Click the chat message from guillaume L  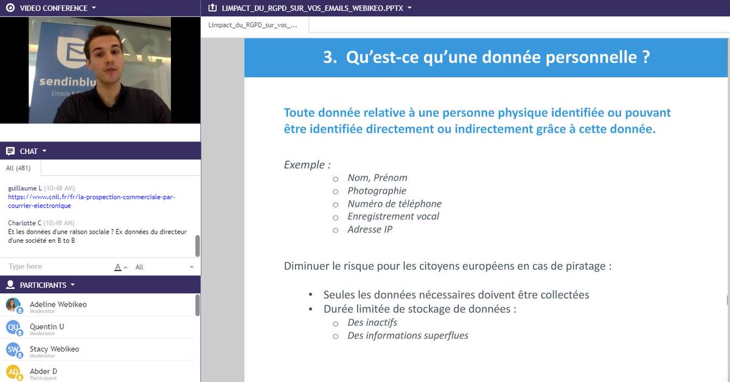pyautogui.click(x=91, y=197)
